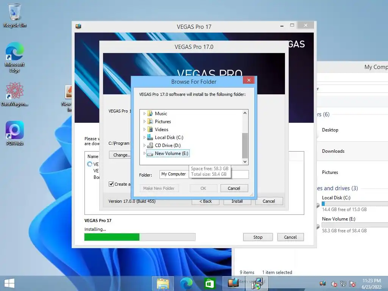Screen dimensions: 388x291
Task: Open the PDFHub desktop shortcut
Action: [x=15, y=133]
